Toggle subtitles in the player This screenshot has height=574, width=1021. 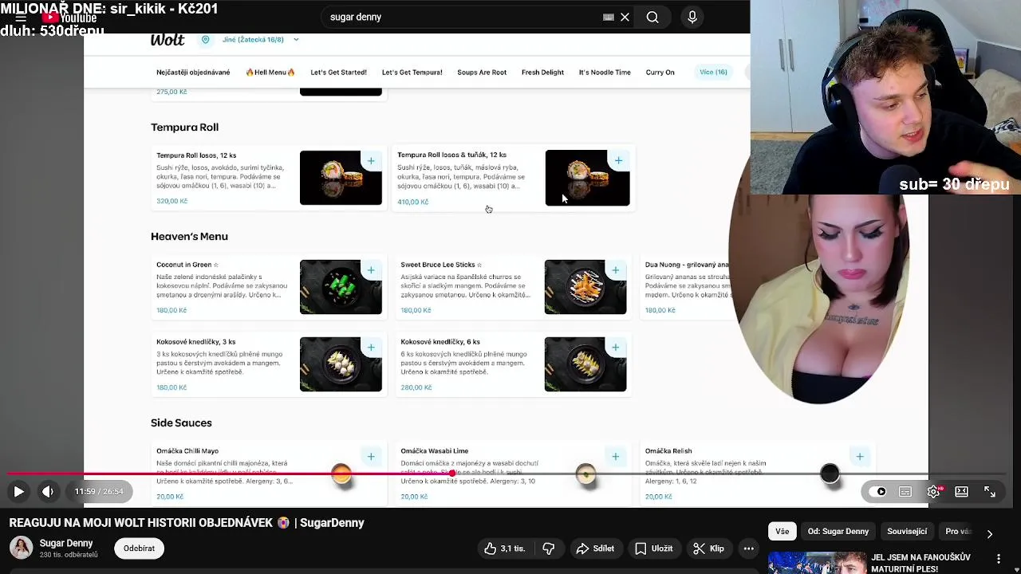(x=905, y=492)
